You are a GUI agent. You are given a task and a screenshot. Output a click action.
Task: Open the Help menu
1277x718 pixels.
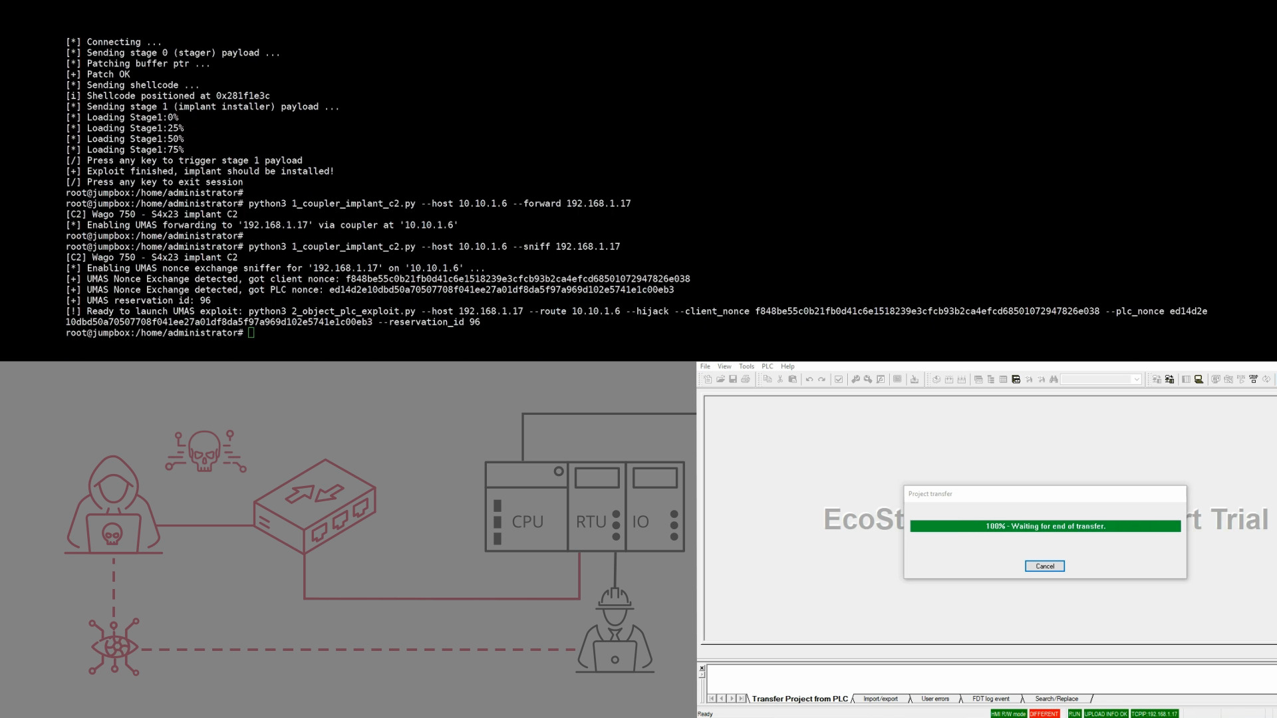(787, 366)
